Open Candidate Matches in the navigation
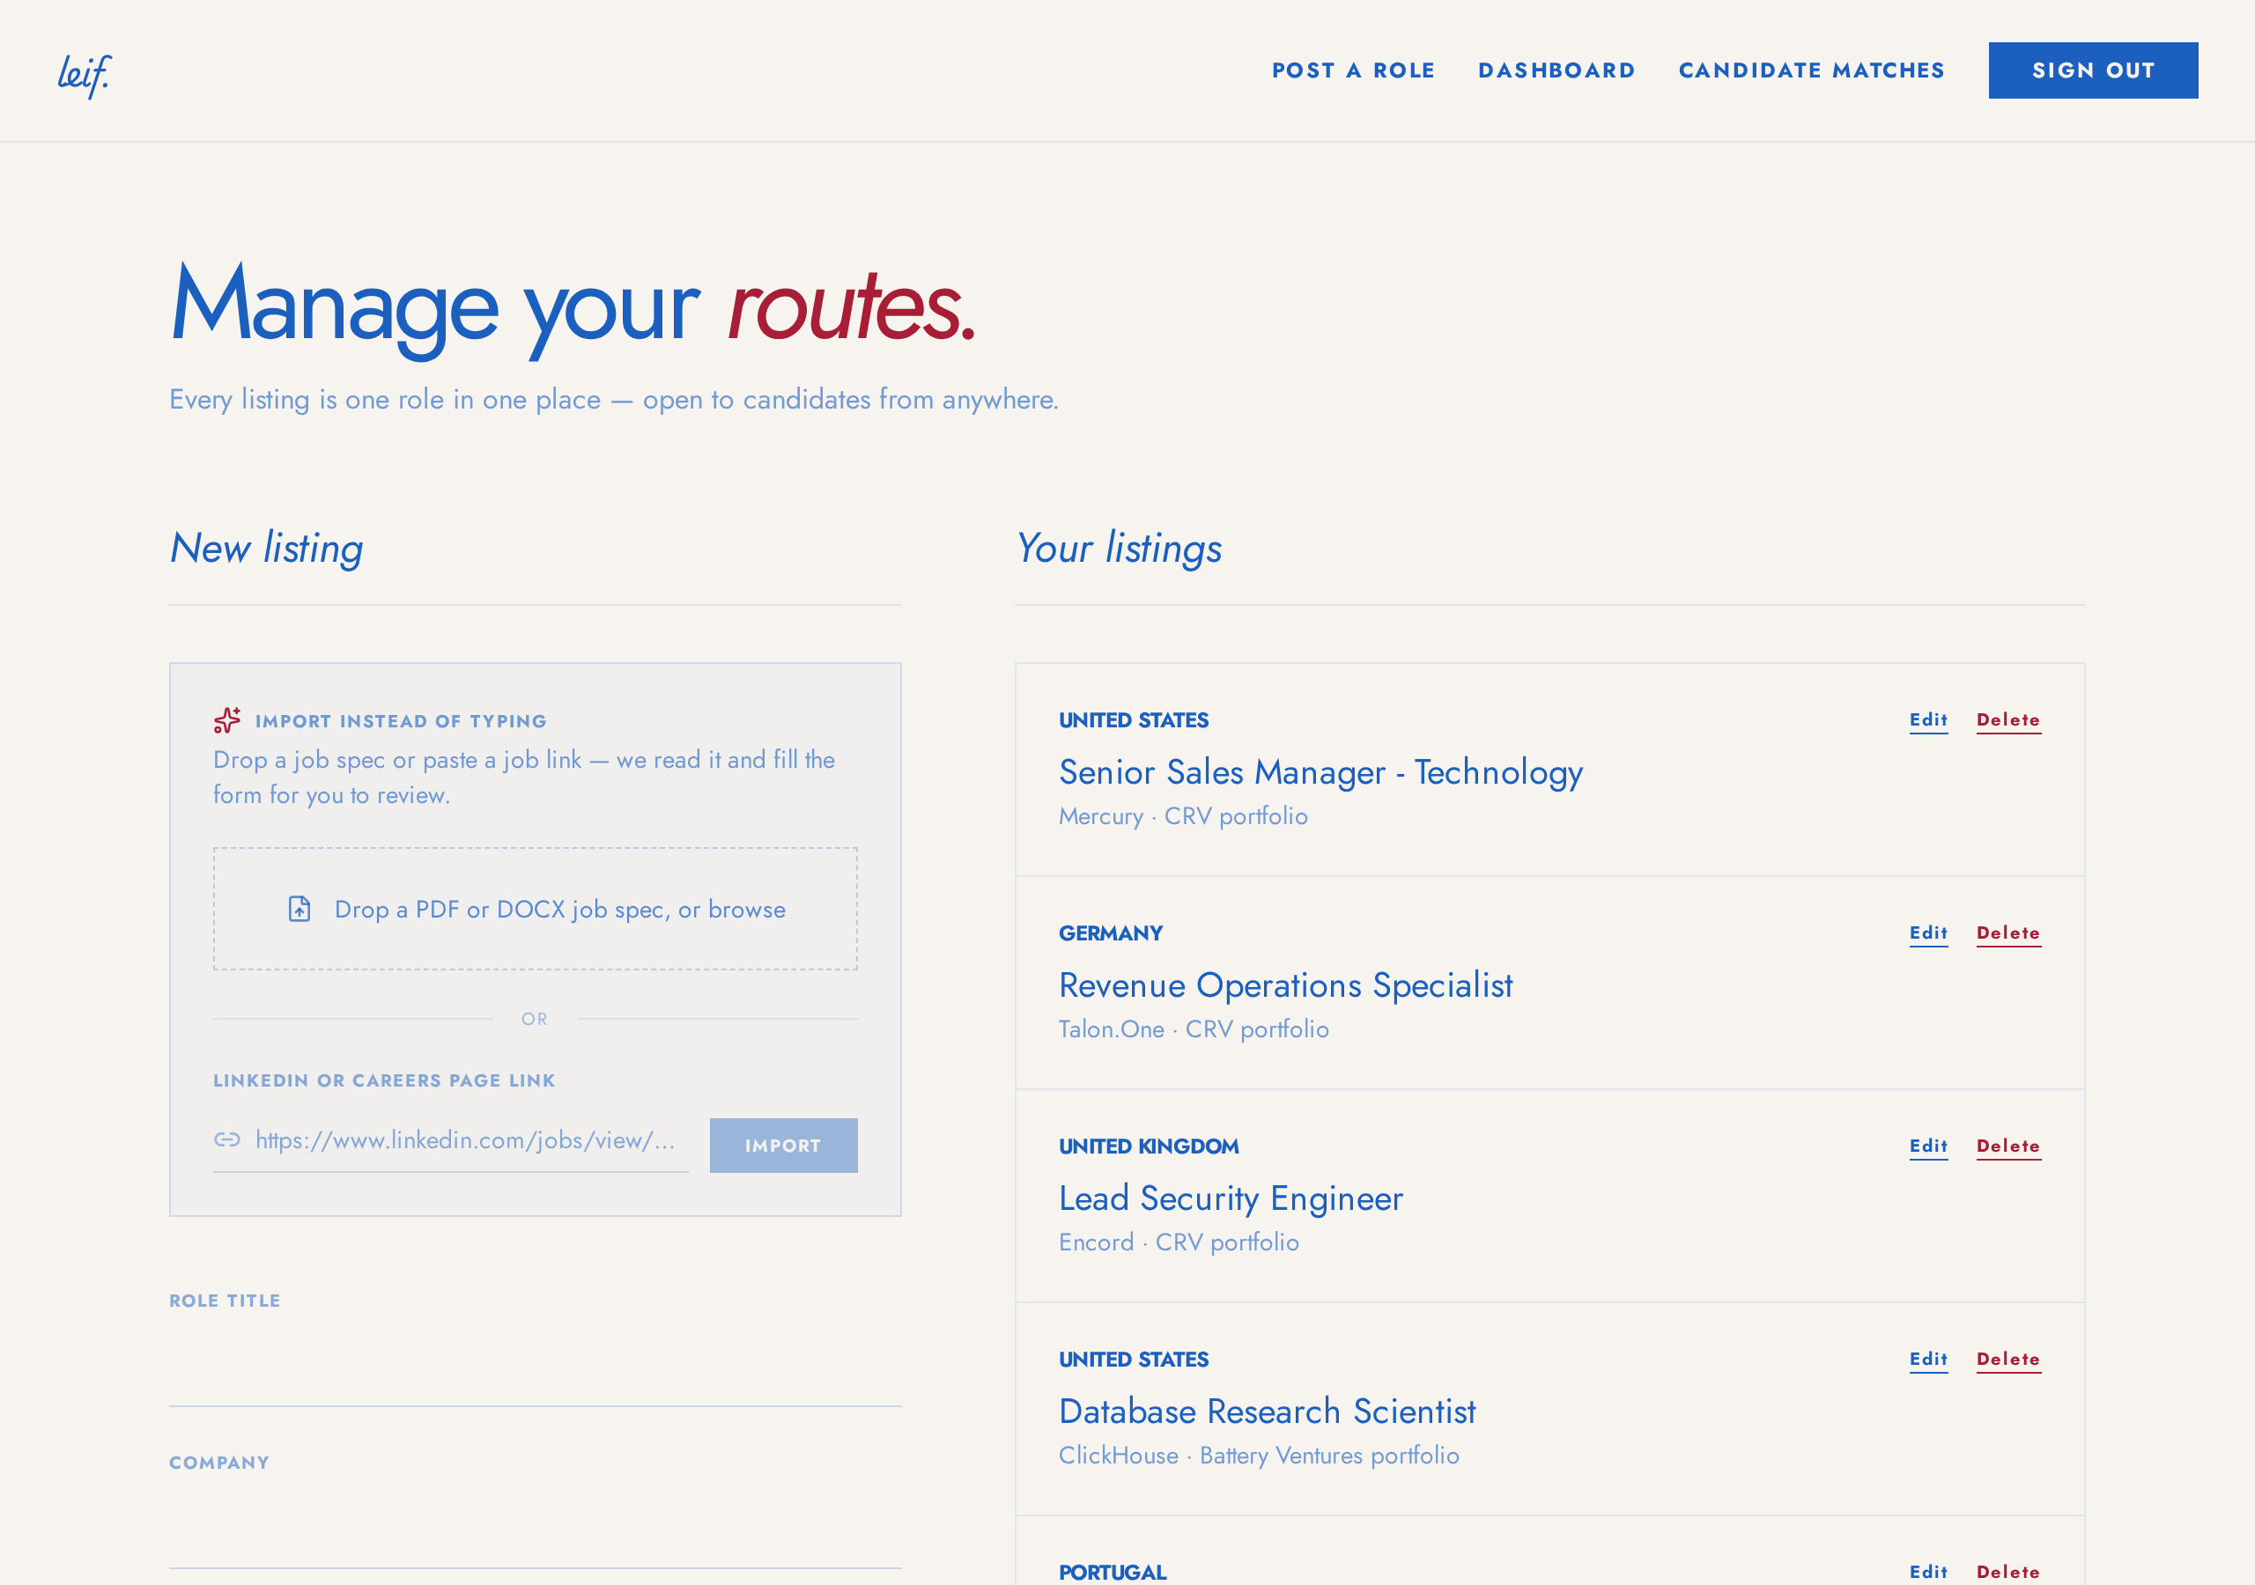This screenshot has width=2255, height=1585. coord(1811,70)
